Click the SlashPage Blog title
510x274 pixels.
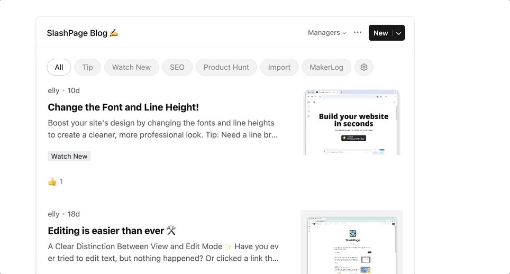click(83, 33)
